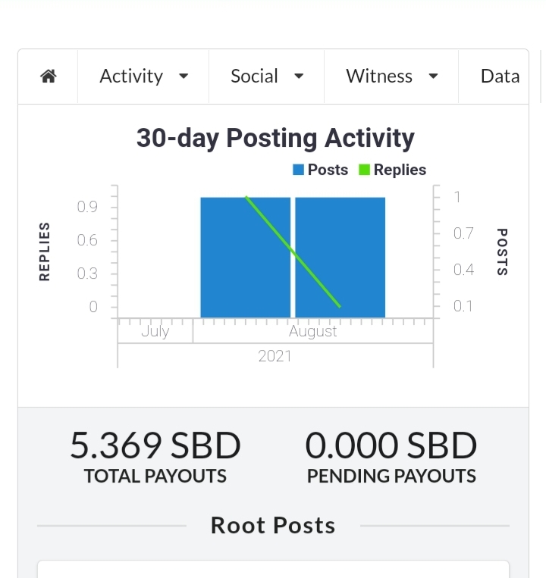
Task: Open the Activity dropdown menu
Action: 143,77
